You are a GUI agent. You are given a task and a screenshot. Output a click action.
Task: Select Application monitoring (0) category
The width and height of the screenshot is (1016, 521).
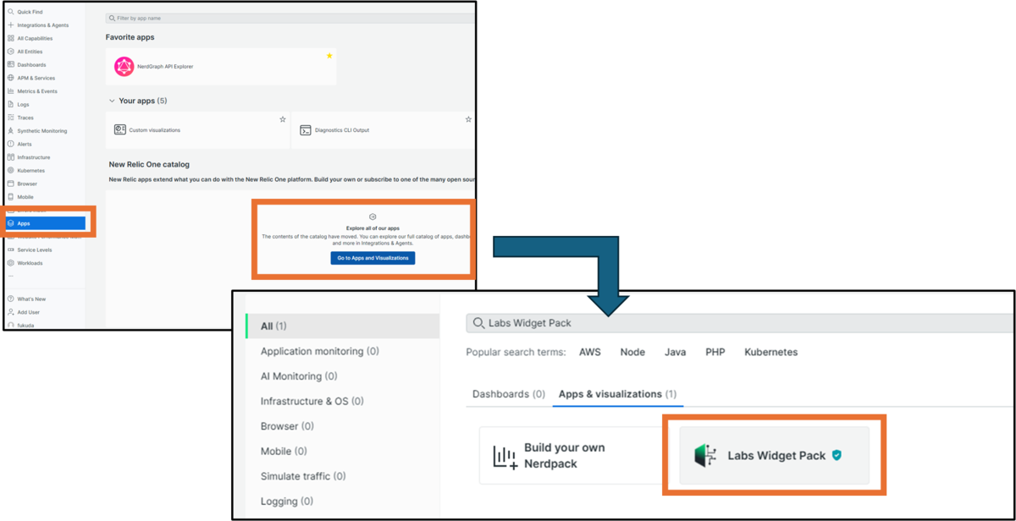pyautogui.click(x=320, y=351)
